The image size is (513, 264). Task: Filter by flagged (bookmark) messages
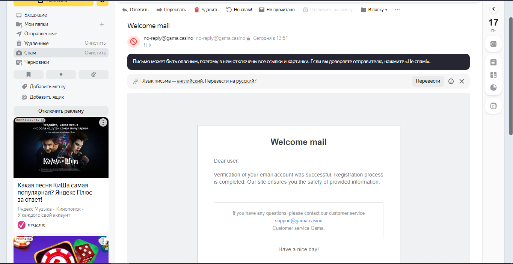click(x=29, y=74)
